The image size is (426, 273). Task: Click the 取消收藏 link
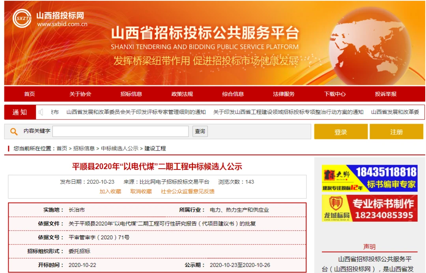point(141,191)
